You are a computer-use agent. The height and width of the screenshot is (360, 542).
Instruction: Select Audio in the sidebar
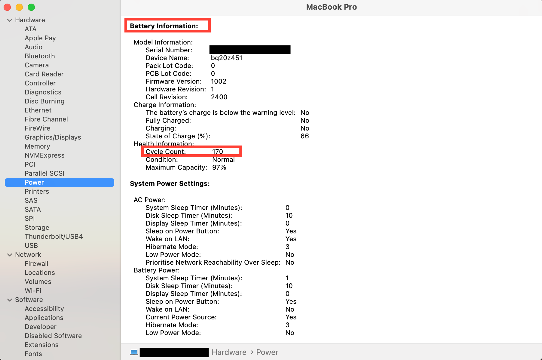(x=33, y=47)
